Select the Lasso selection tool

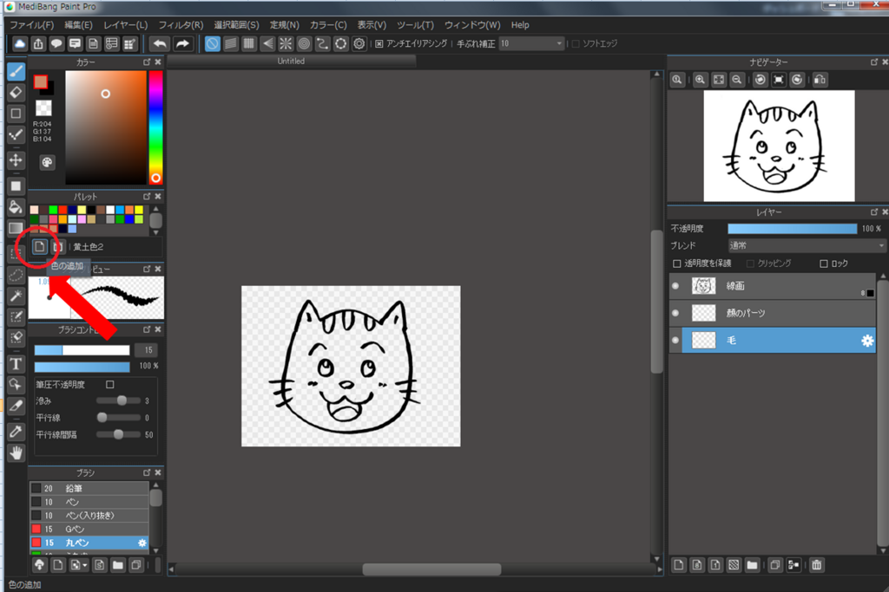point(16,276)
